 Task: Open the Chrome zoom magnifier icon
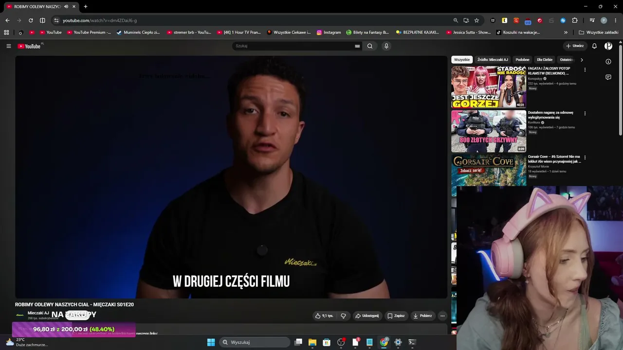pos(456,20)
